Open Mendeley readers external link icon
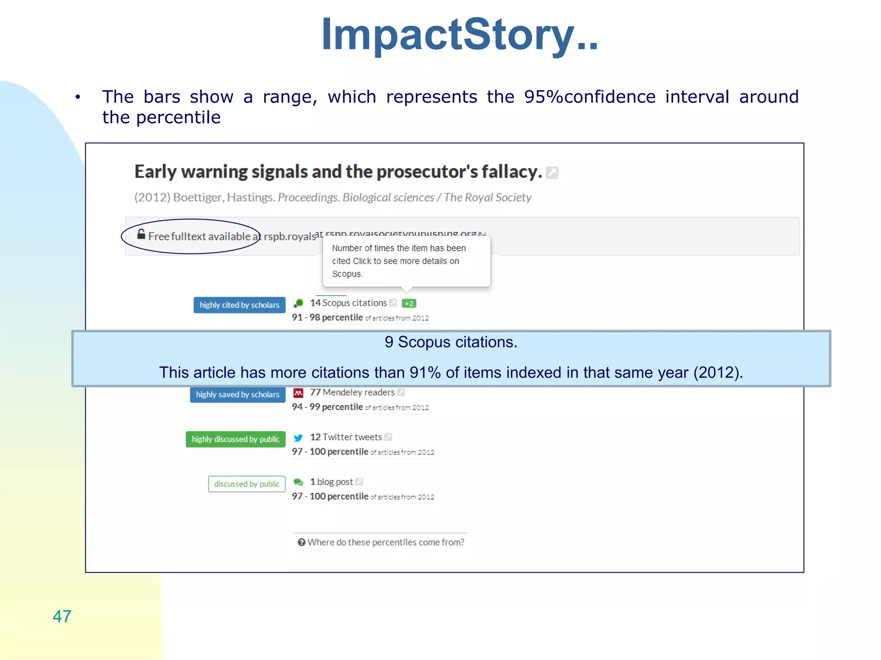881x660 pixels. click(401, 392)
